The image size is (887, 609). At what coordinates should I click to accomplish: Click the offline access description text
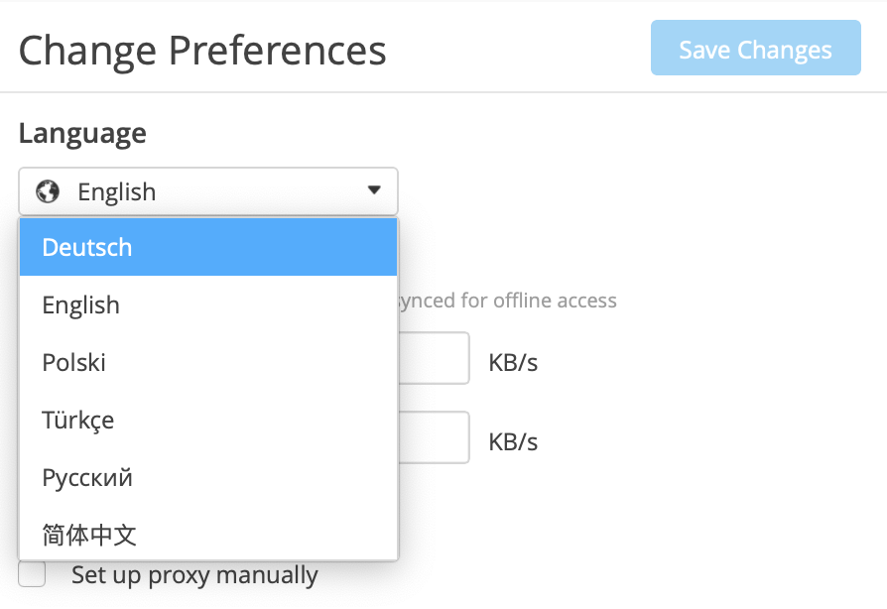[x=507, y=301]
